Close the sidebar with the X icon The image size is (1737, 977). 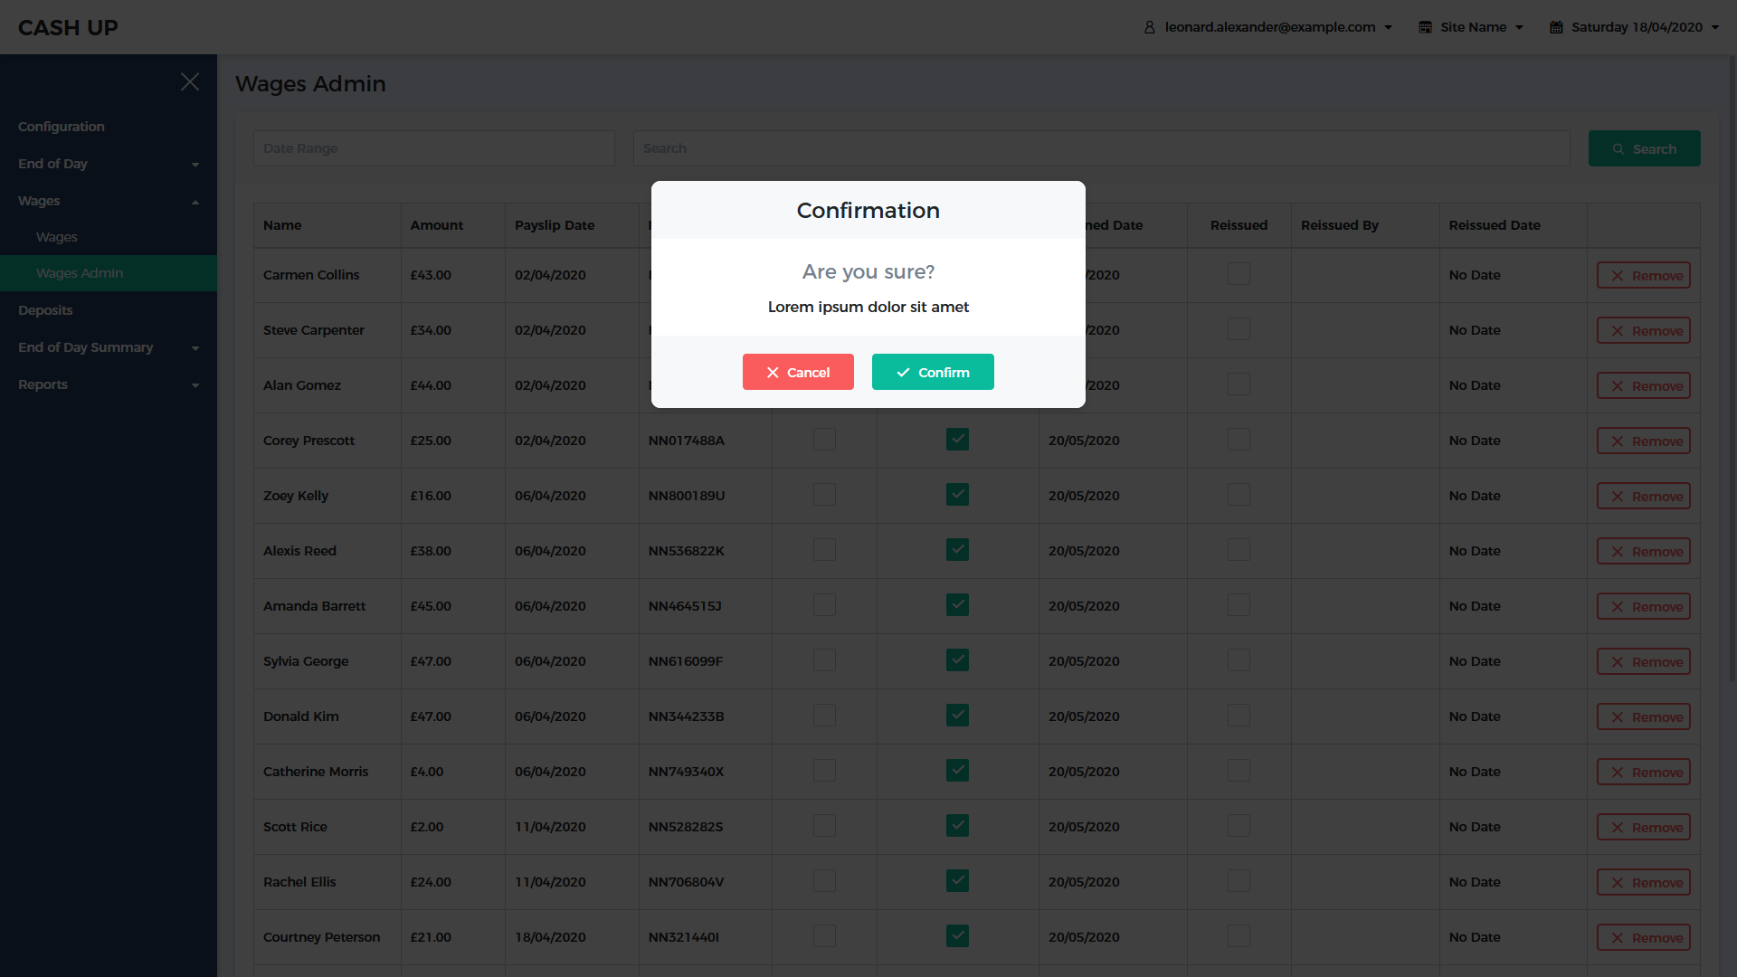(x=190, y=81)
